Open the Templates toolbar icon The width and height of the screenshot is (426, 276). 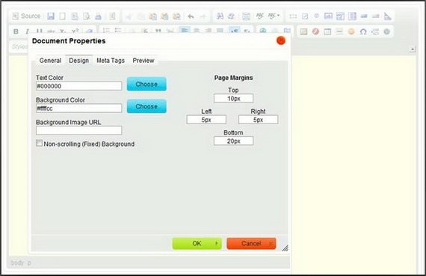coord(112,16)
